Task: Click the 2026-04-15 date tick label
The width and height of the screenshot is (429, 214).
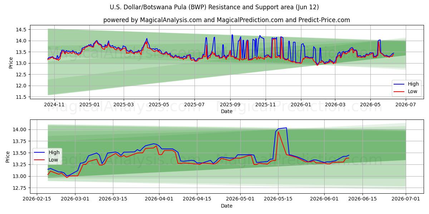Action: point(197,199)
